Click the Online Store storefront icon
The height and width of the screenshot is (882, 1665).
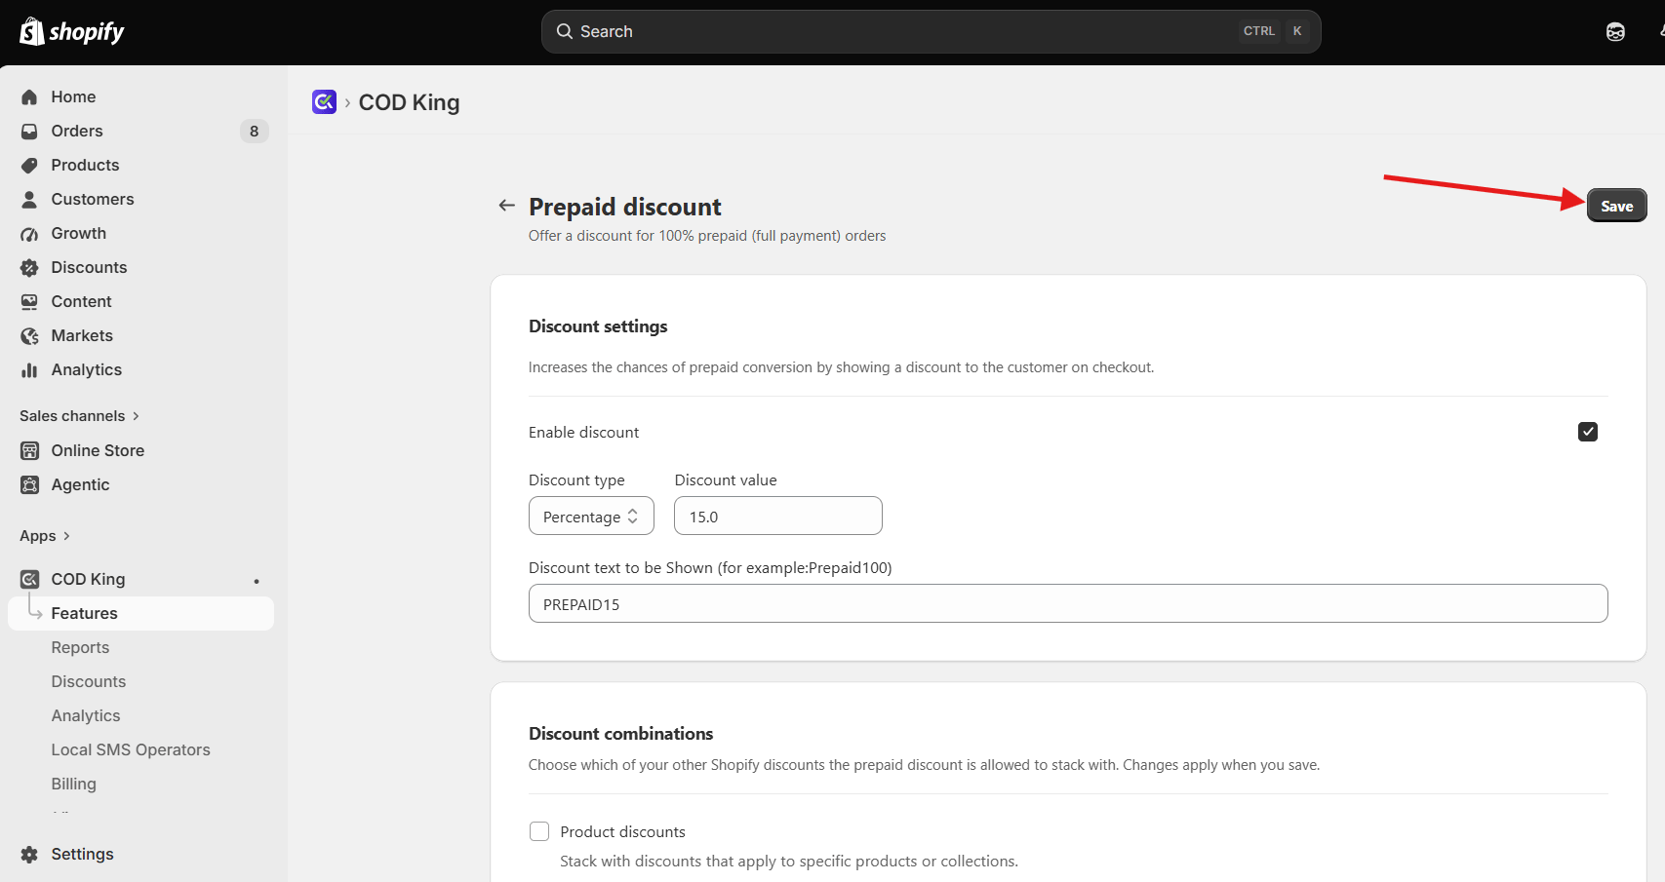click(30, 450)
